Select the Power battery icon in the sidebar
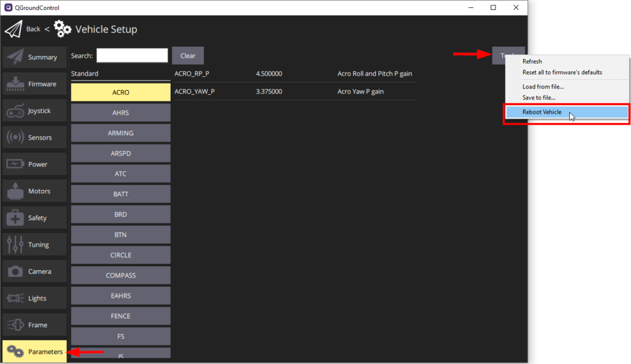This screenshot has width=631, height=364. tap(15, 164)
